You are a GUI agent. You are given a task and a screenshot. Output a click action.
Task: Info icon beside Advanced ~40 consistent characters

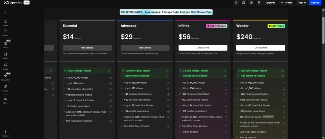168,94
